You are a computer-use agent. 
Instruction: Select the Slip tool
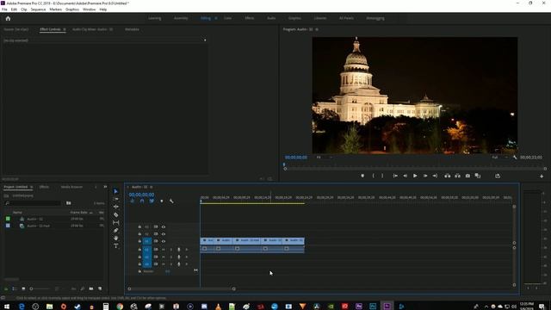click(116, 222)
